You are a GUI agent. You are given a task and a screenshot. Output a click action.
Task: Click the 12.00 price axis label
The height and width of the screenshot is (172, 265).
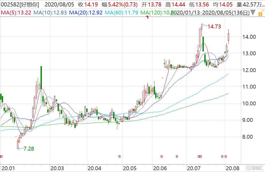click(x=249, y=70)
